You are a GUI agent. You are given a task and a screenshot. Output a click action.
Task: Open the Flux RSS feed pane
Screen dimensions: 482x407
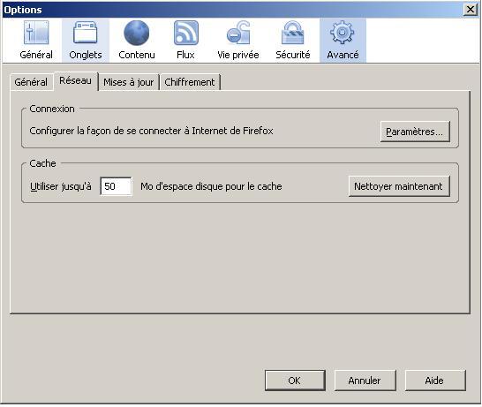coord(185,41)
